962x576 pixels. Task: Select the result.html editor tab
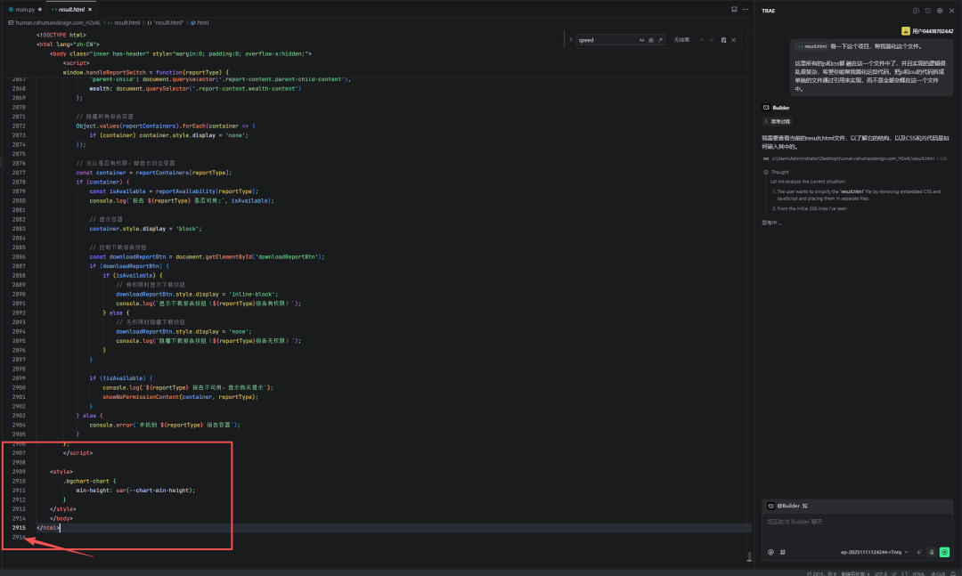[70, 9]
